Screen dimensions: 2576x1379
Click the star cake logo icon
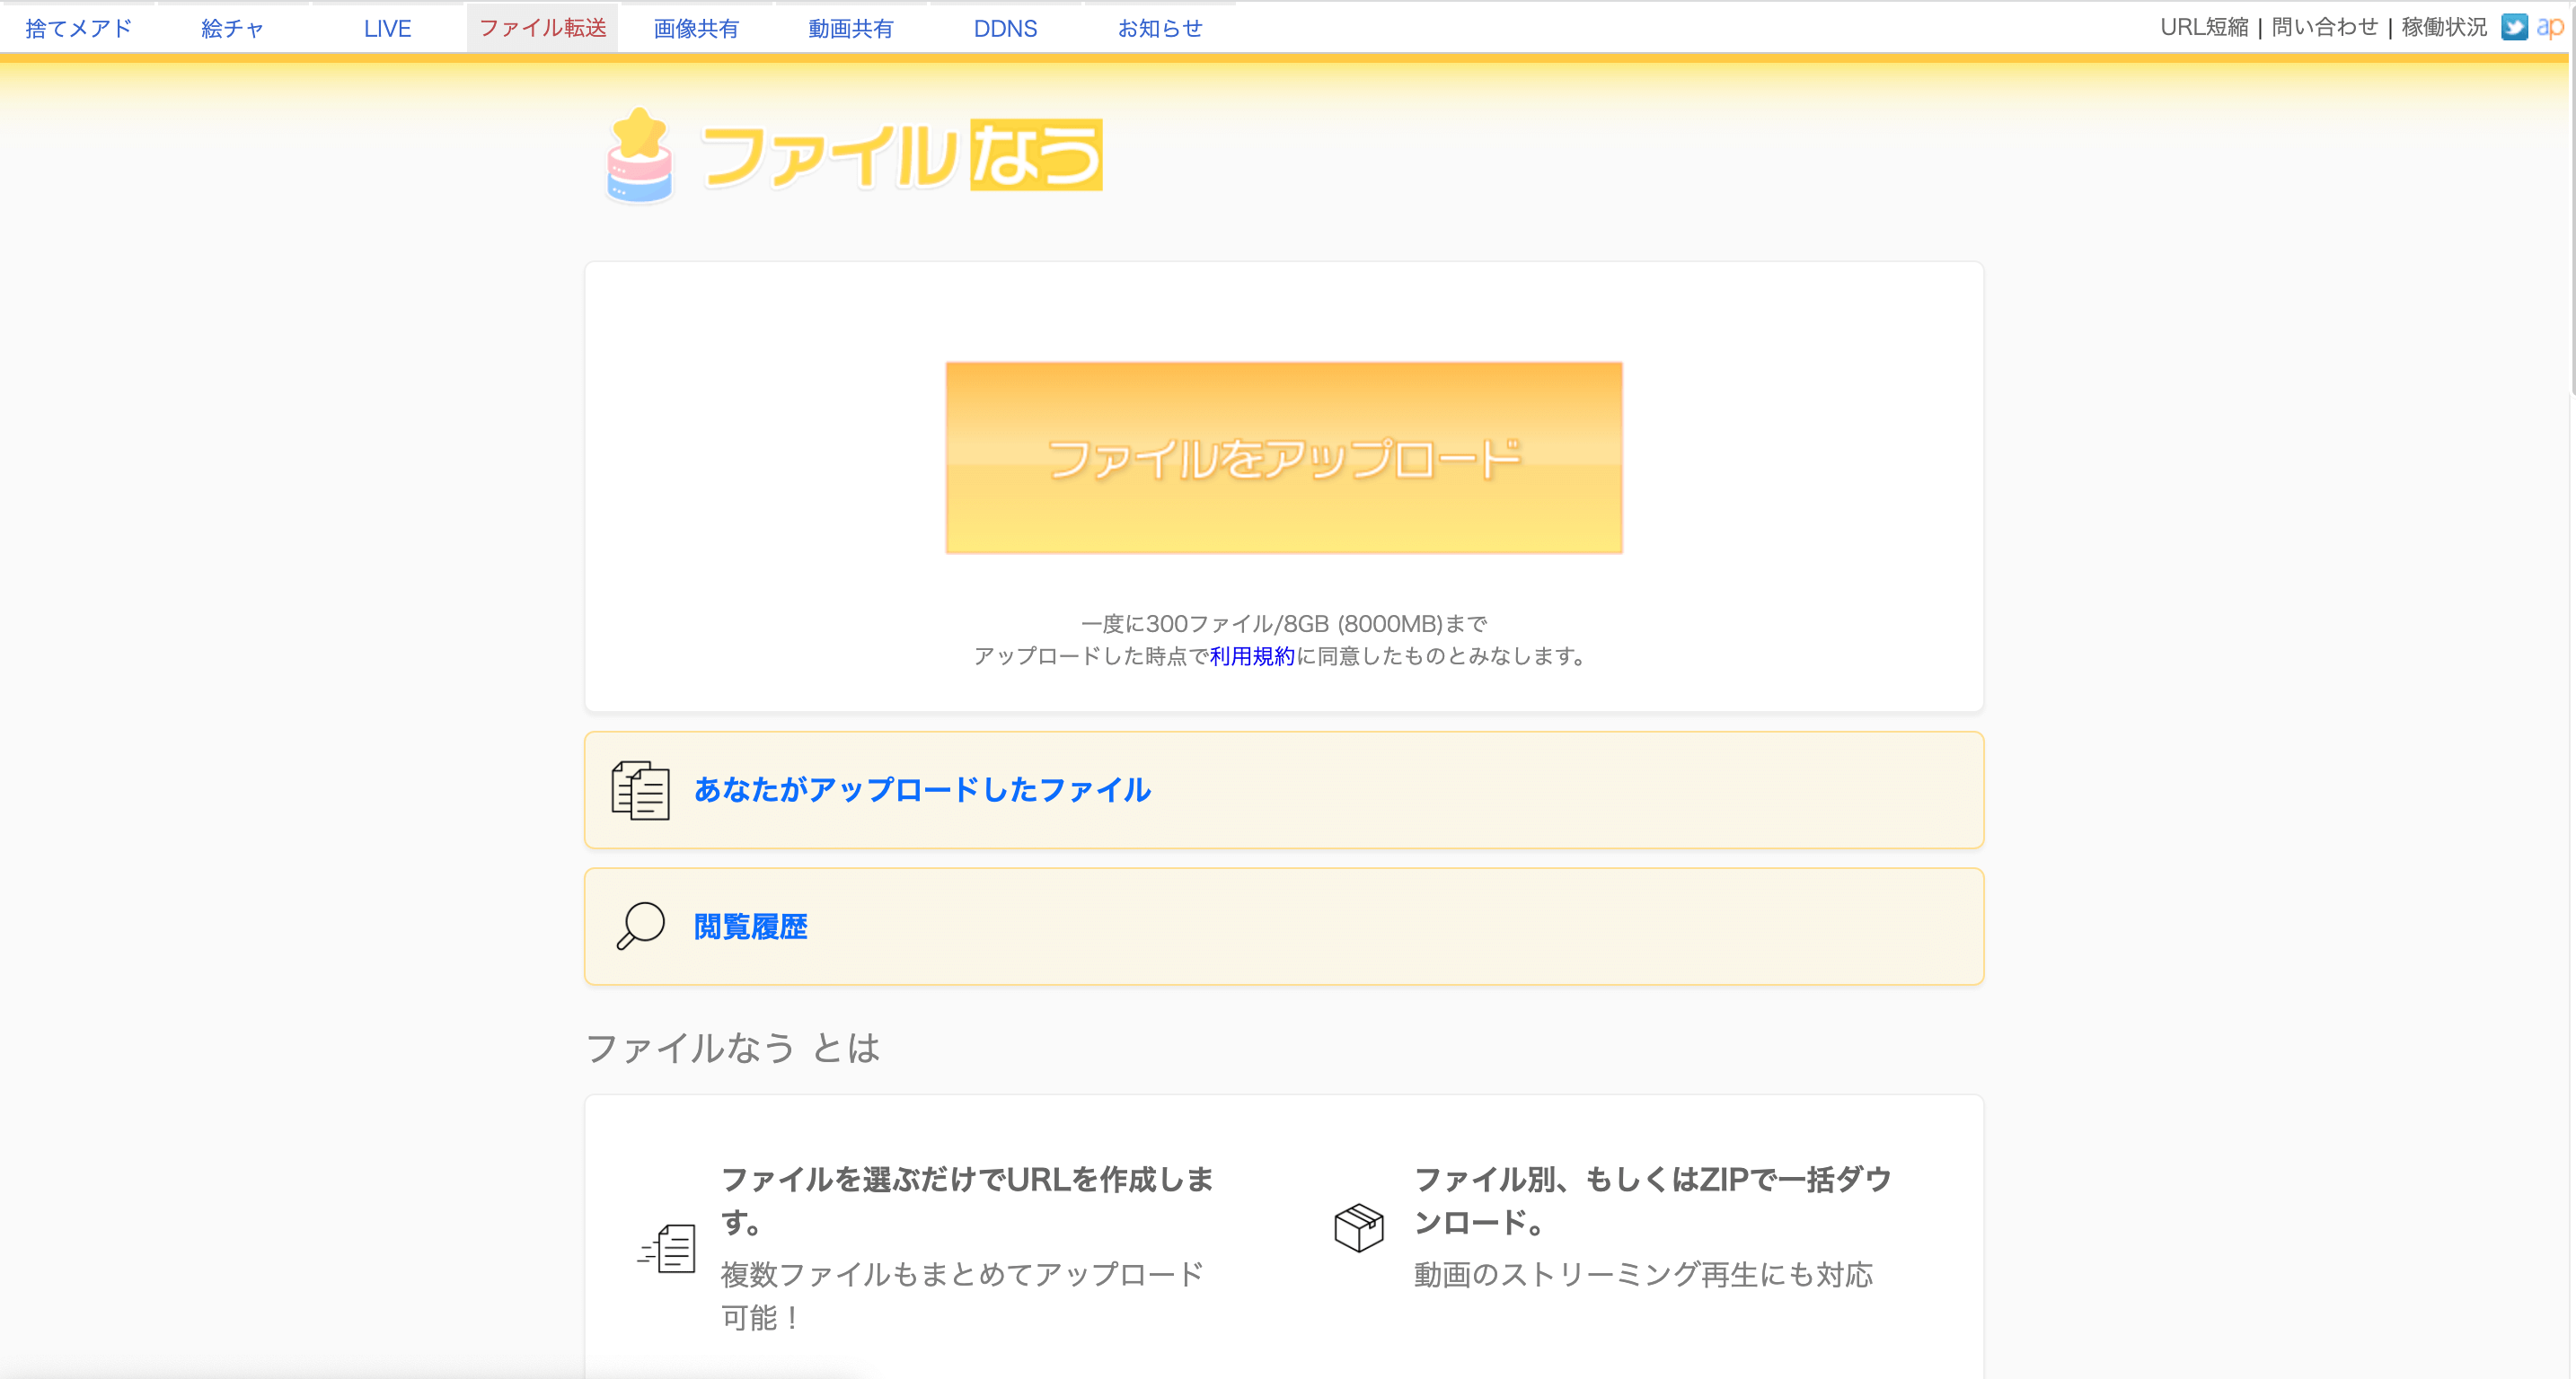tap(640, 156)
